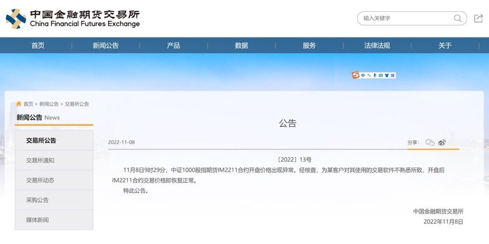Open 首页 in the navigation bar
Viewport: 489px width, 244px height.
38,45
